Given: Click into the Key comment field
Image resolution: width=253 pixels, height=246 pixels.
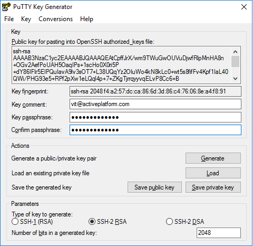Looking at the screenshot, I should pyautogui.click(x=155, y=104).
